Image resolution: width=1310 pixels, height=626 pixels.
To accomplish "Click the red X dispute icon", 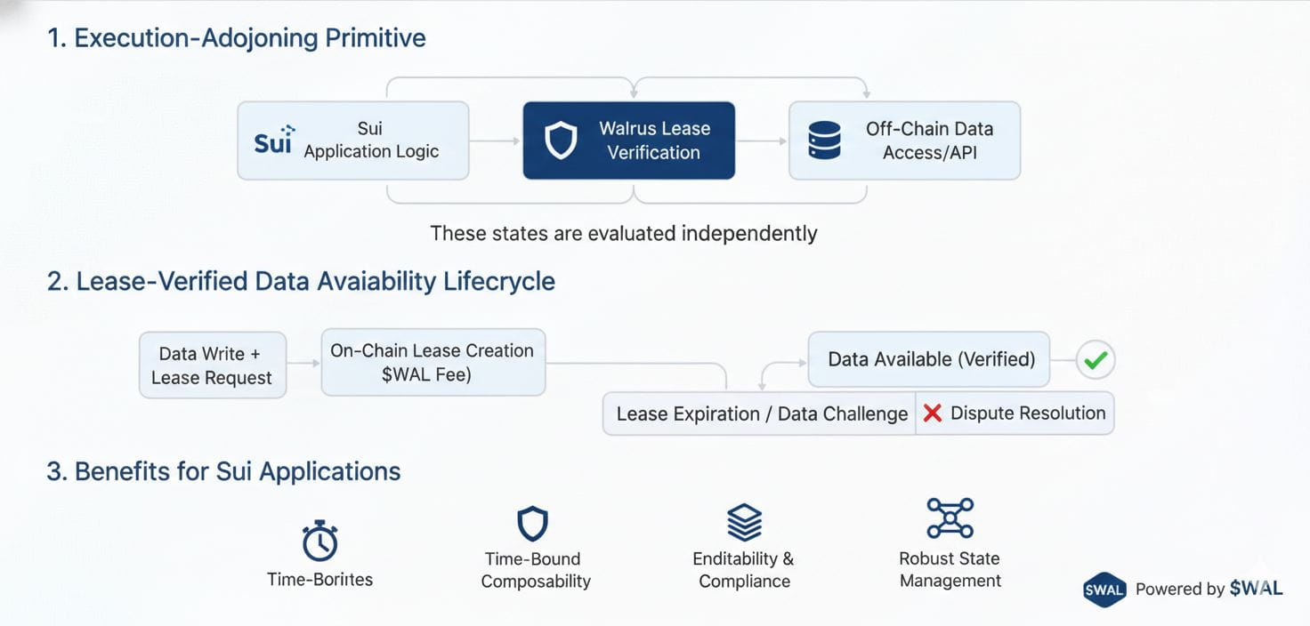I will [x=933, y=413].
